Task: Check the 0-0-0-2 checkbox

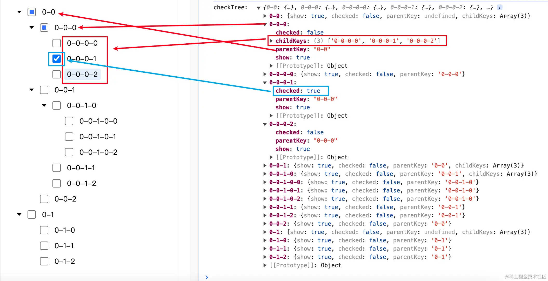Action: pos(56,74)
